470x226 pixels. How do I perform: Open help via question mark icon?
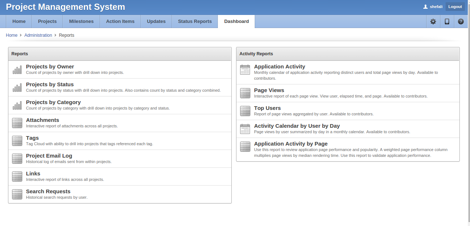(461, 21)
